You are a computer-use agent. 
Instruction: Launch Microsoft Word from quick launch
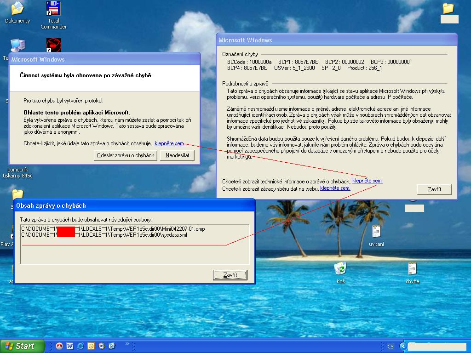pos(70,346)
